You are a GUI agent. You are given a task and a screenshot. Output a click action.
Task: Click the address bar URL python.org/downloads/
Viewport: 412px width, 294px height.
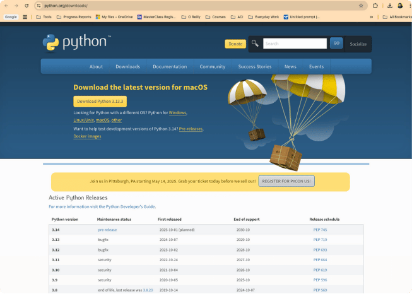(66, 6)
